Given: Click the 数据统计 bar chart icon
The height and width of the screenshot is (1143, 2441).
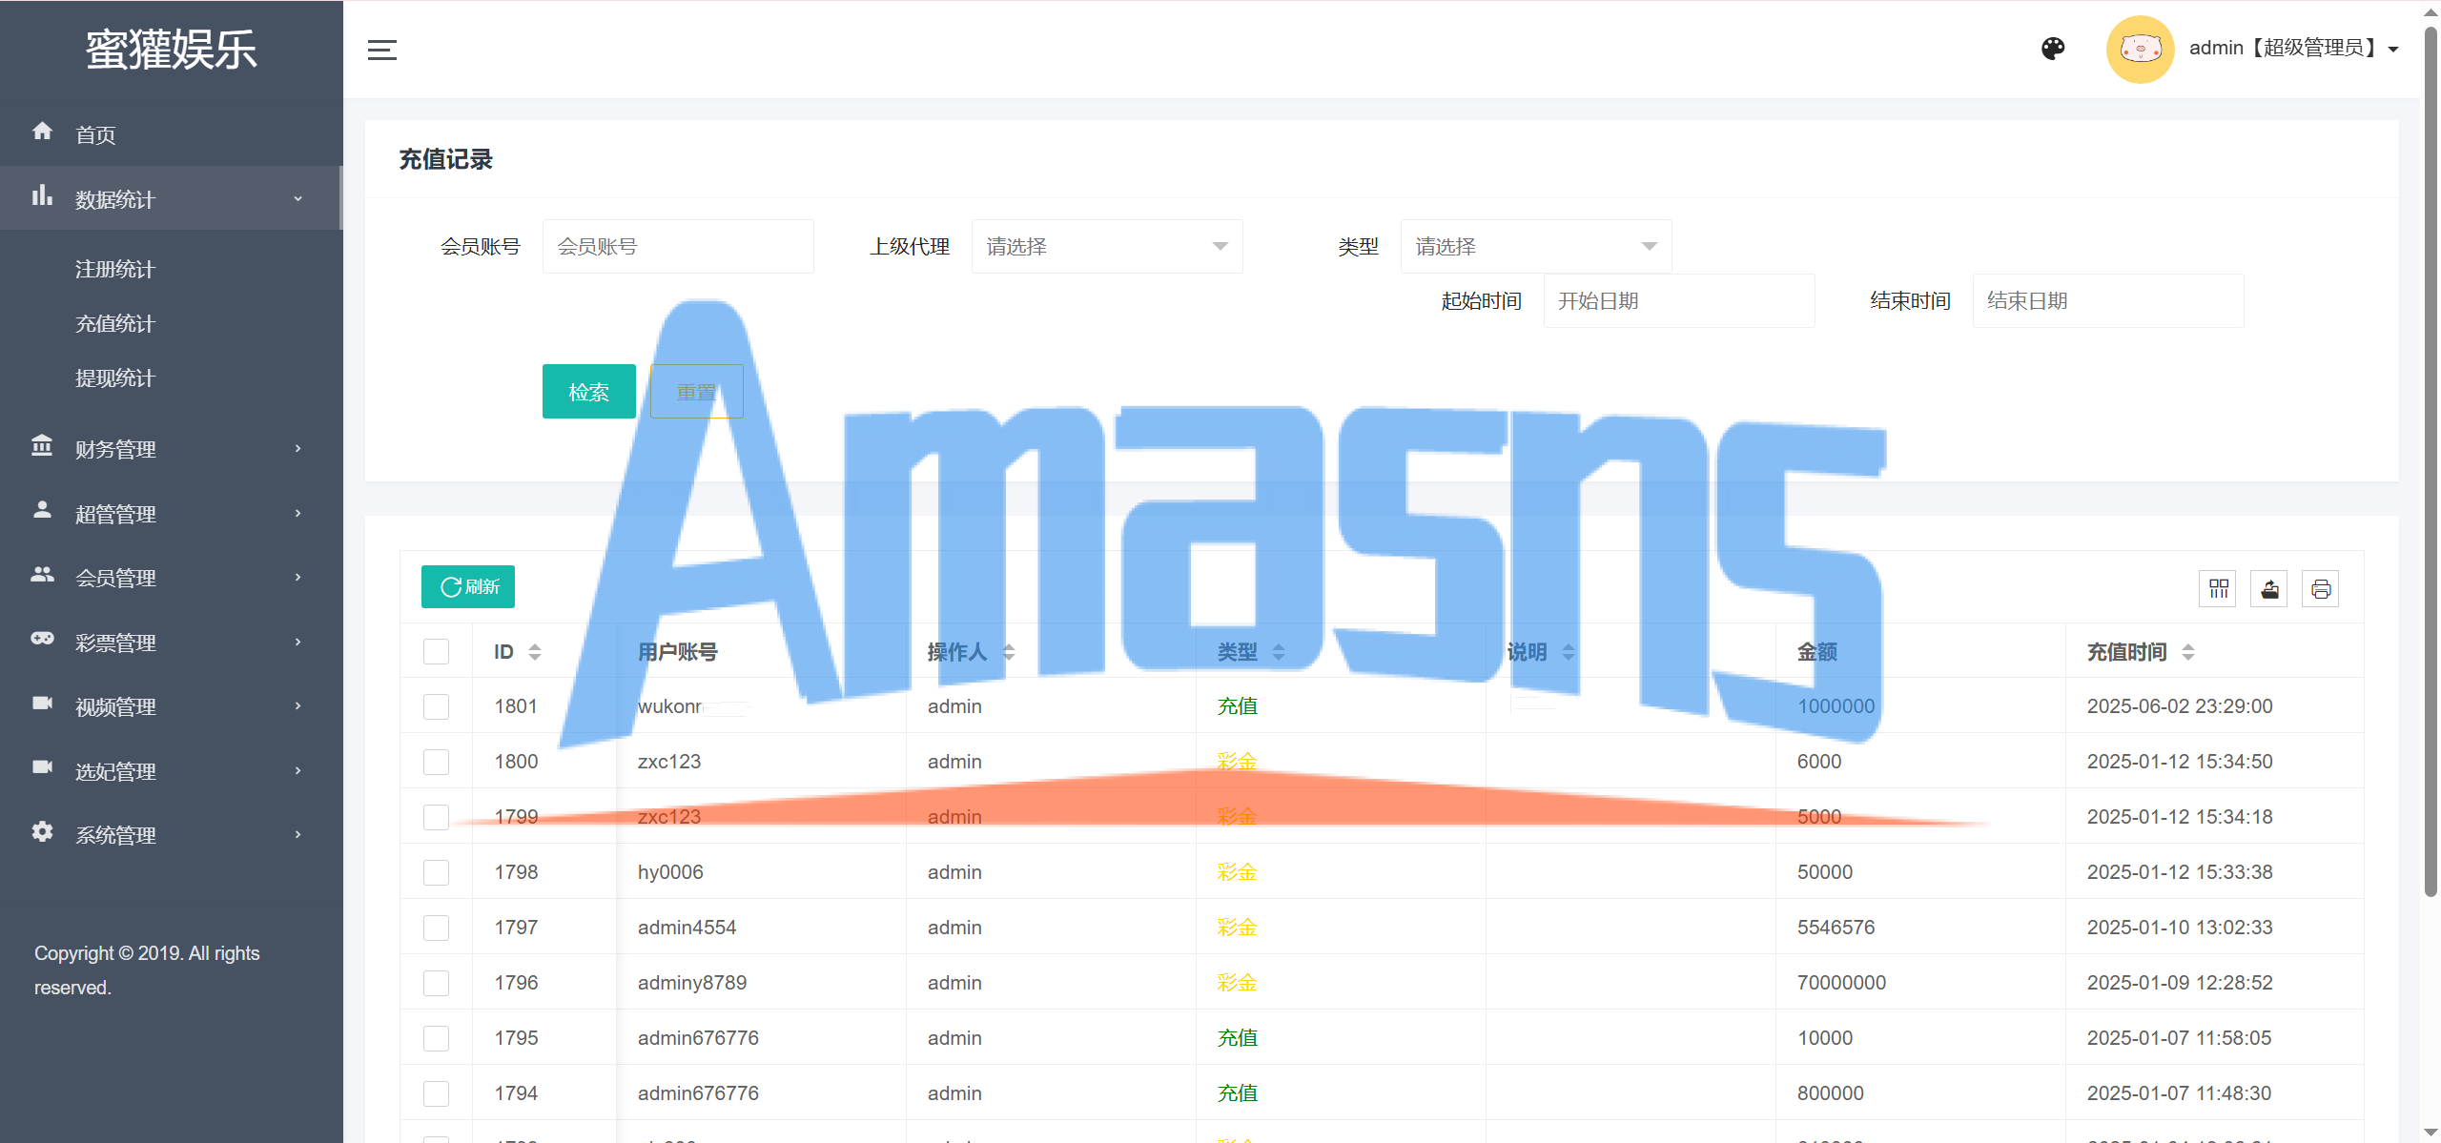Looking at the screenshot, I should tap(42, 196).
